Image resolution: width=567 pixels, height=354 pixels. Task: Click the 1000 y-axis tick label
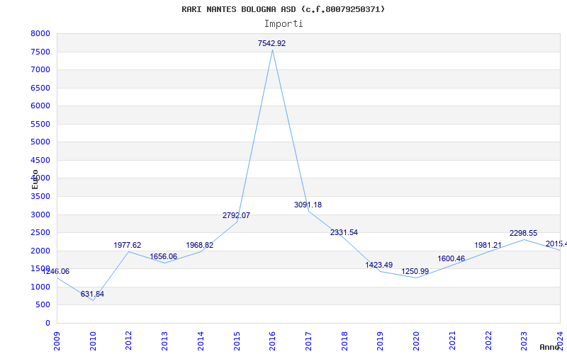(x=40, y=287)
